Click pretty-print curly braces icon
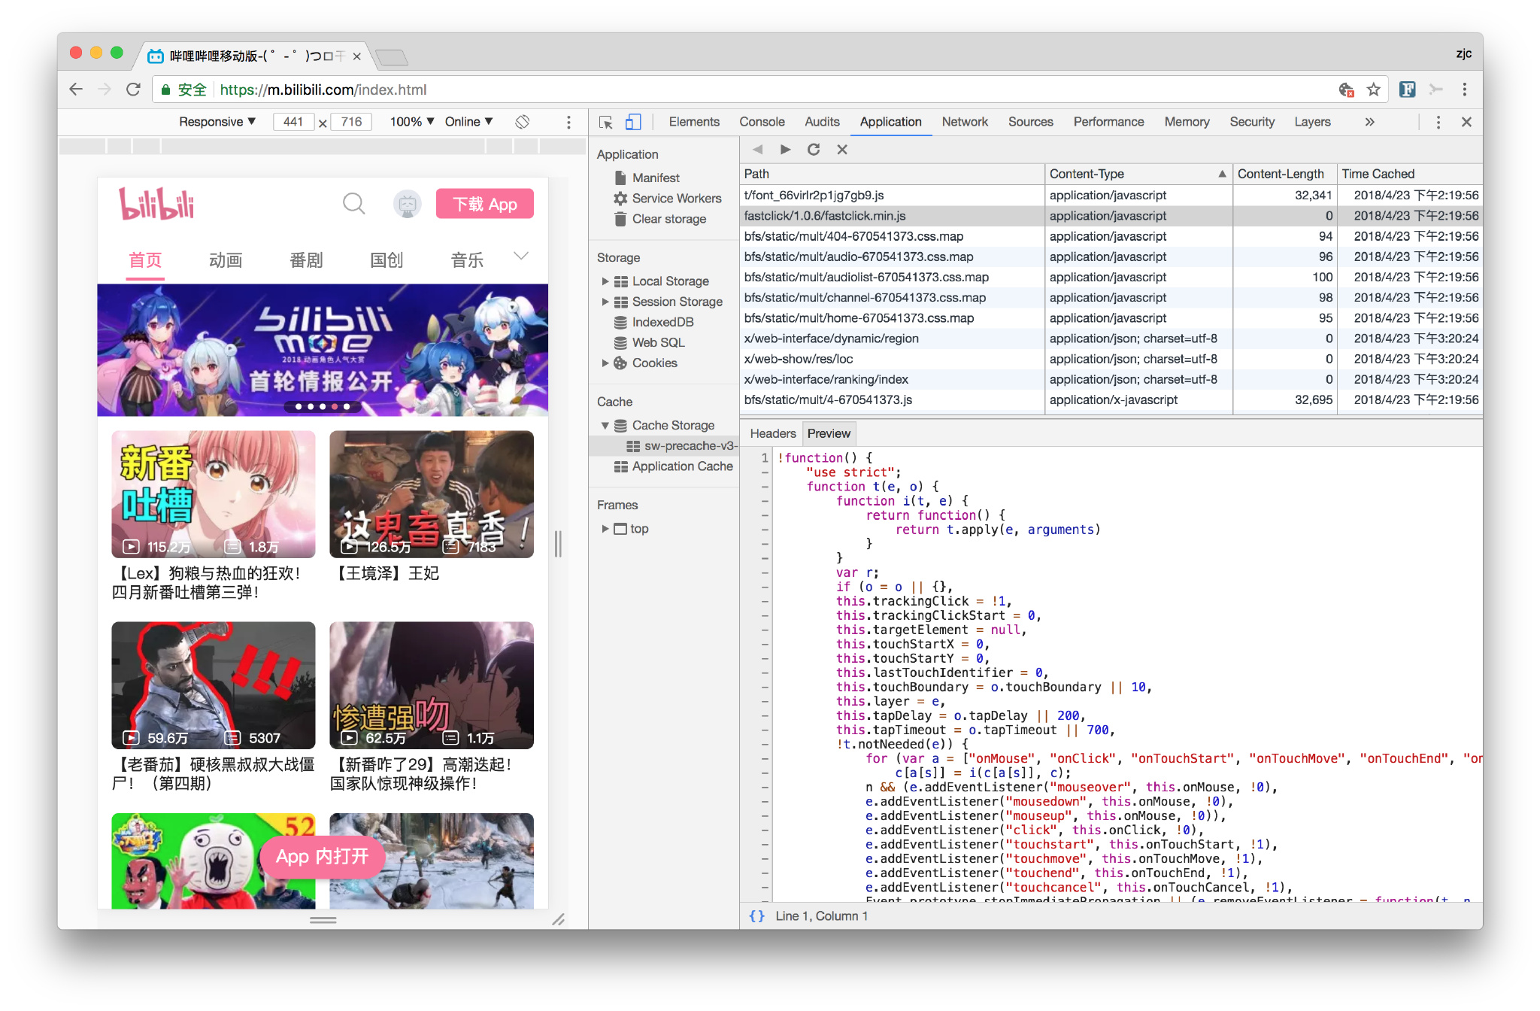The height and width of the screenshot is (1011, 1540). click(757, 916)
